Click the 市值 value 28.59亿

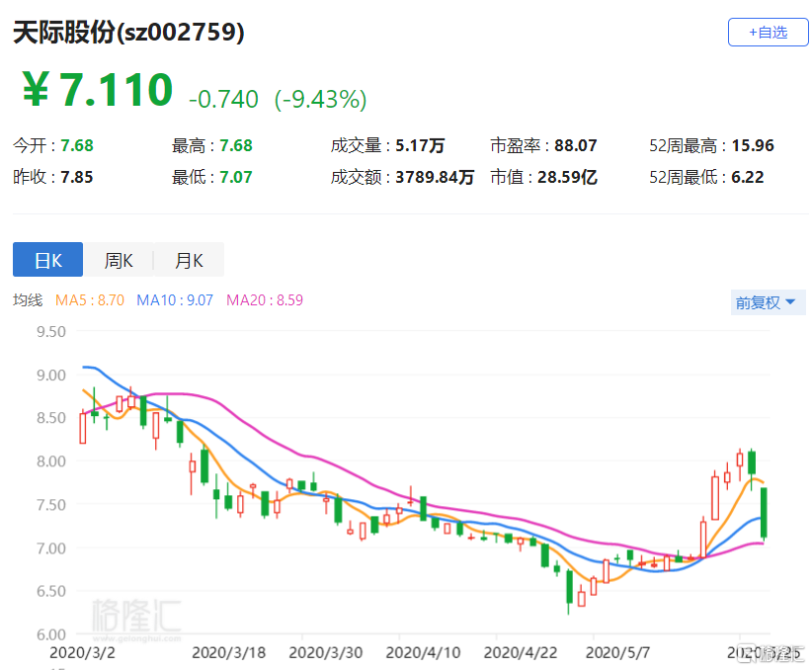pyautogui.click(x=567, y=177)
